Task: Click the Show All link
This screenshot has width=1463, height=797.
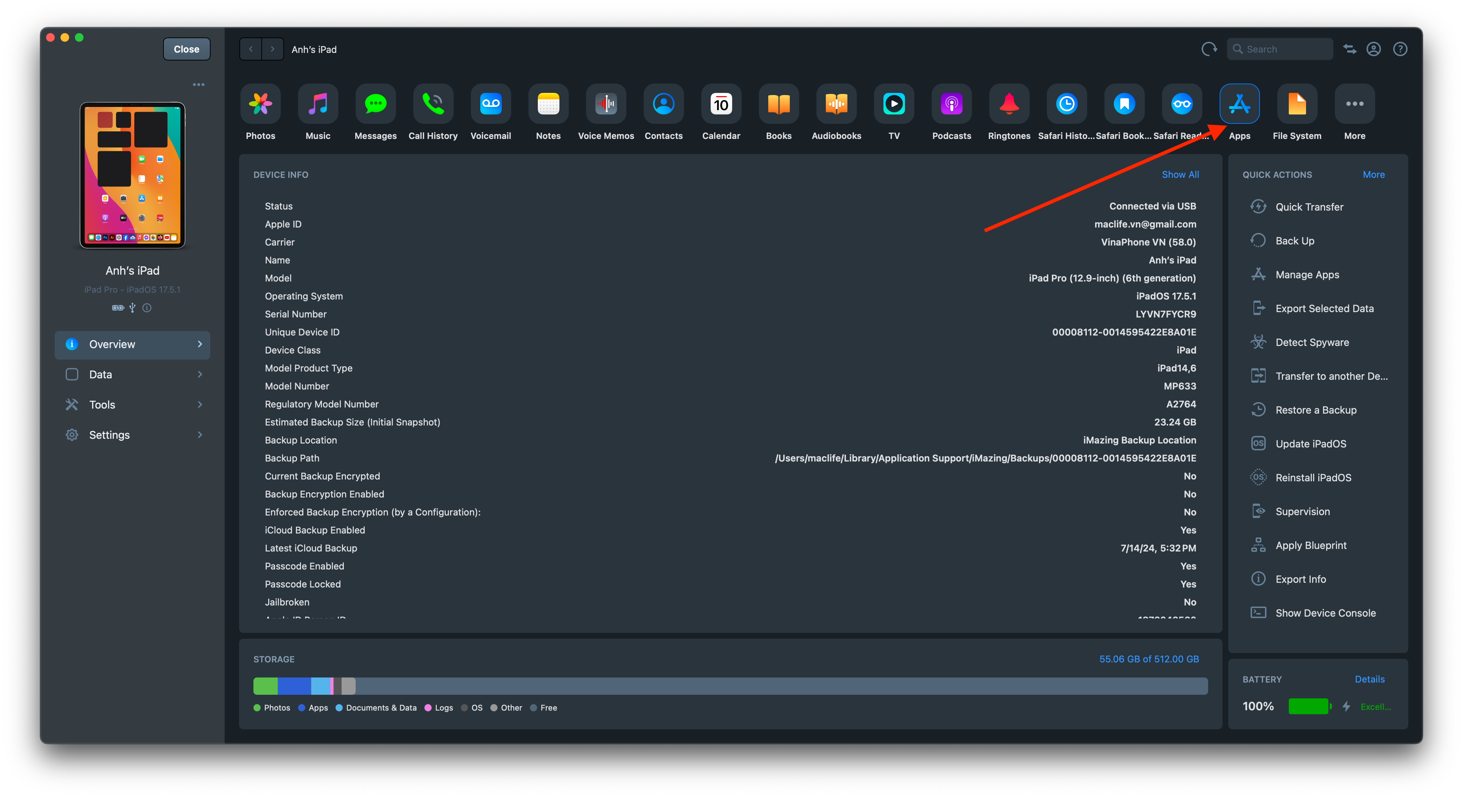Action: 1180,174
